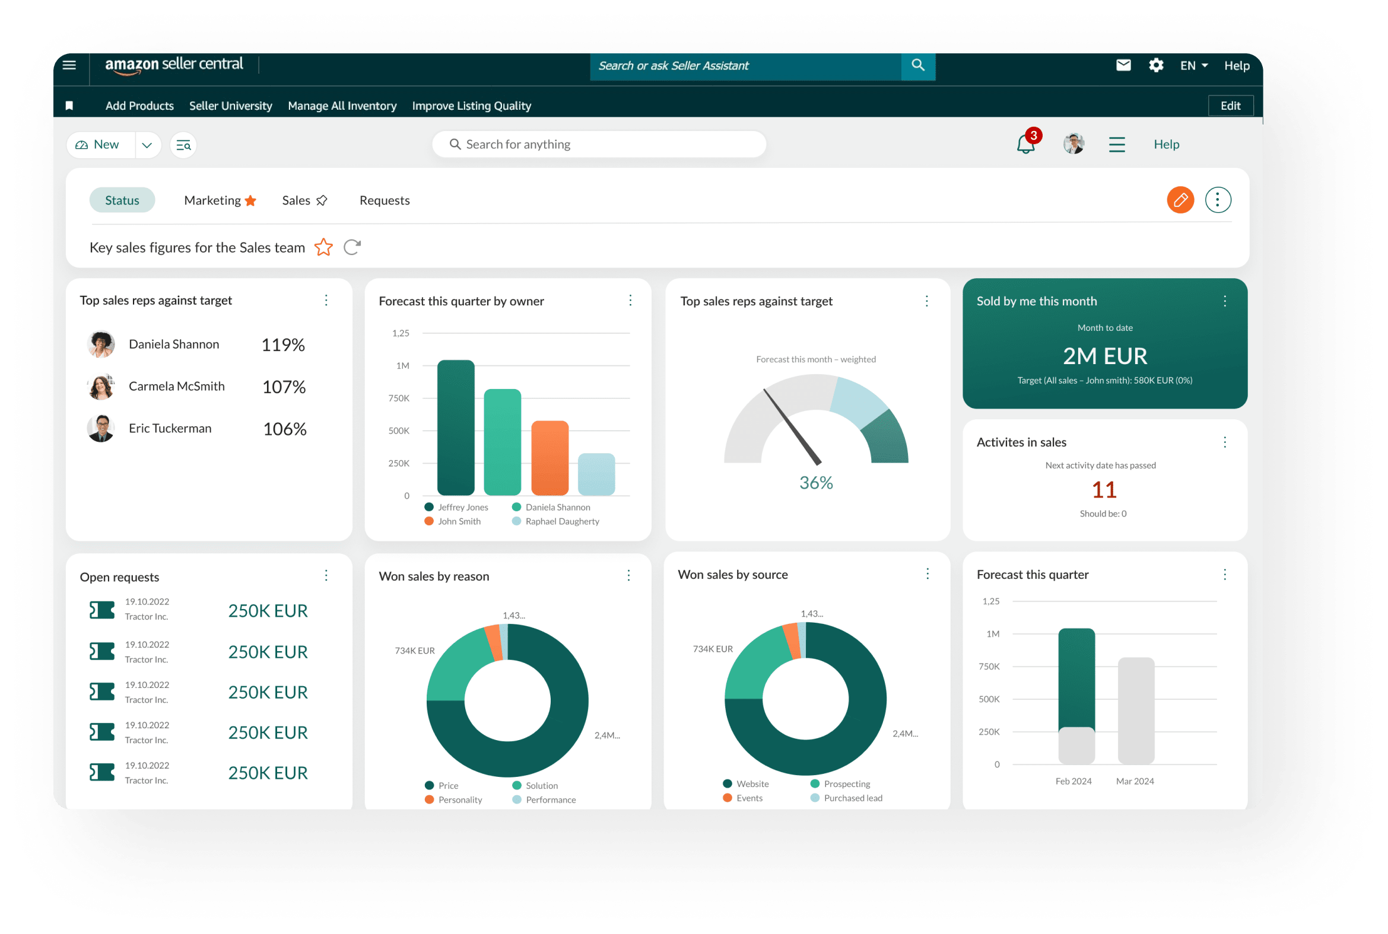Click the Edit button in the favorites bar
The height and width of the screenshot is (934, 1388).
click(x=1230, y=106)
